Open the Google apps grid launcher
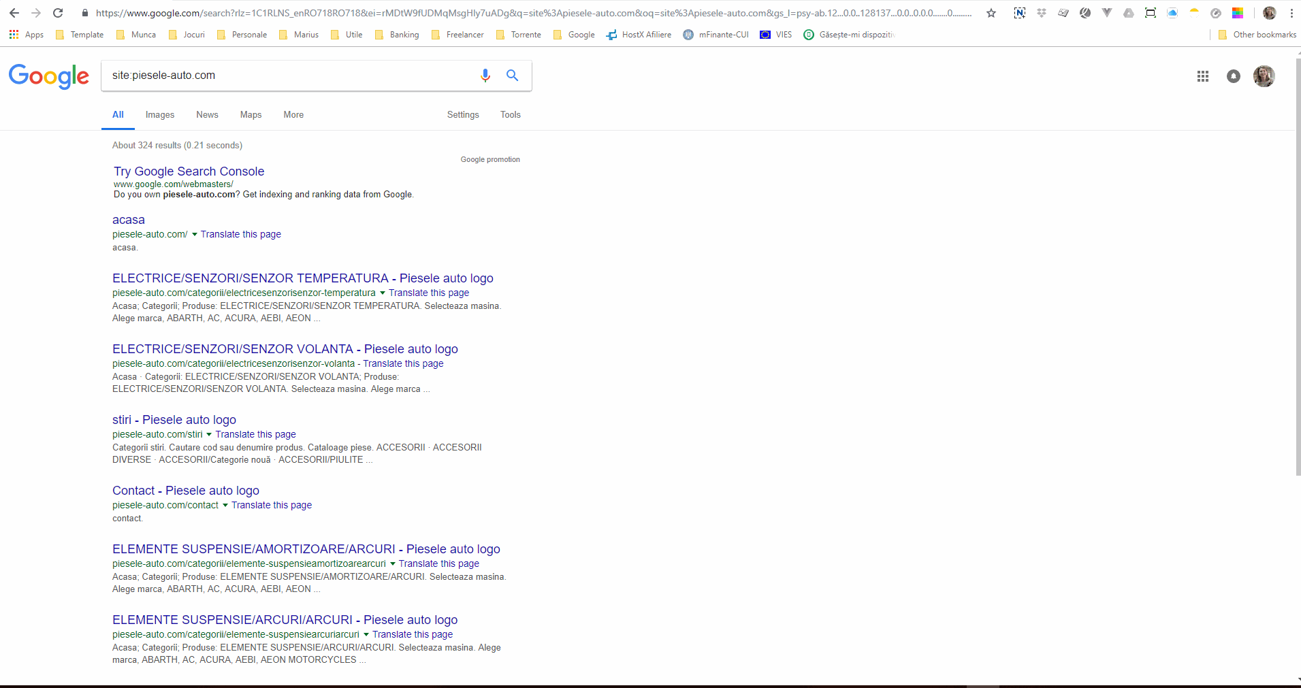The image size is (1301, 688). point(1203,76)
